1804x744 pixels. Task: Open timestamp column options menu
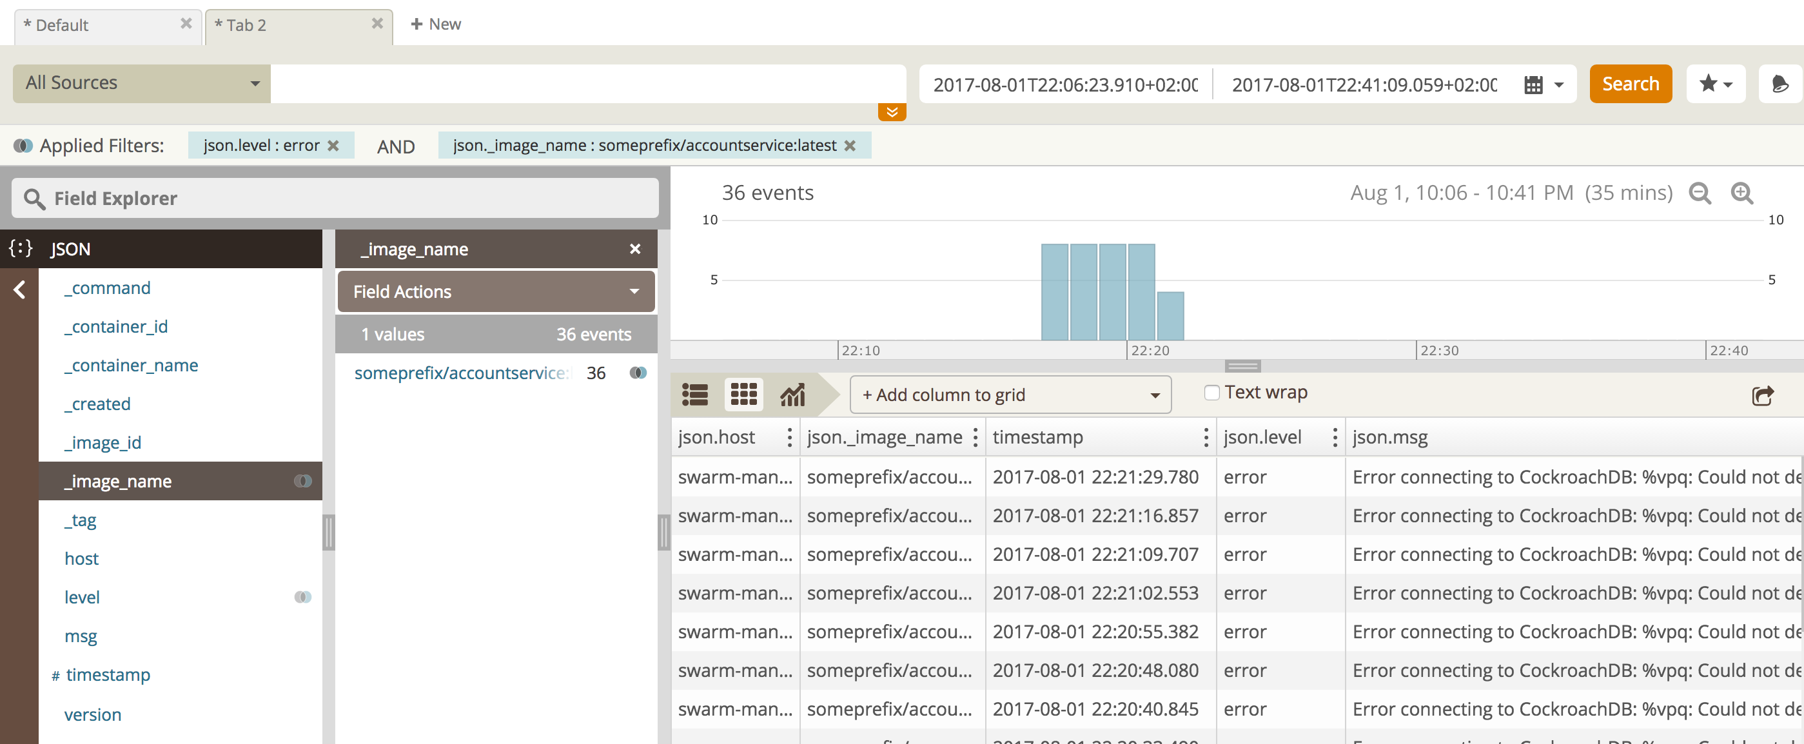tap(1205, 437)
